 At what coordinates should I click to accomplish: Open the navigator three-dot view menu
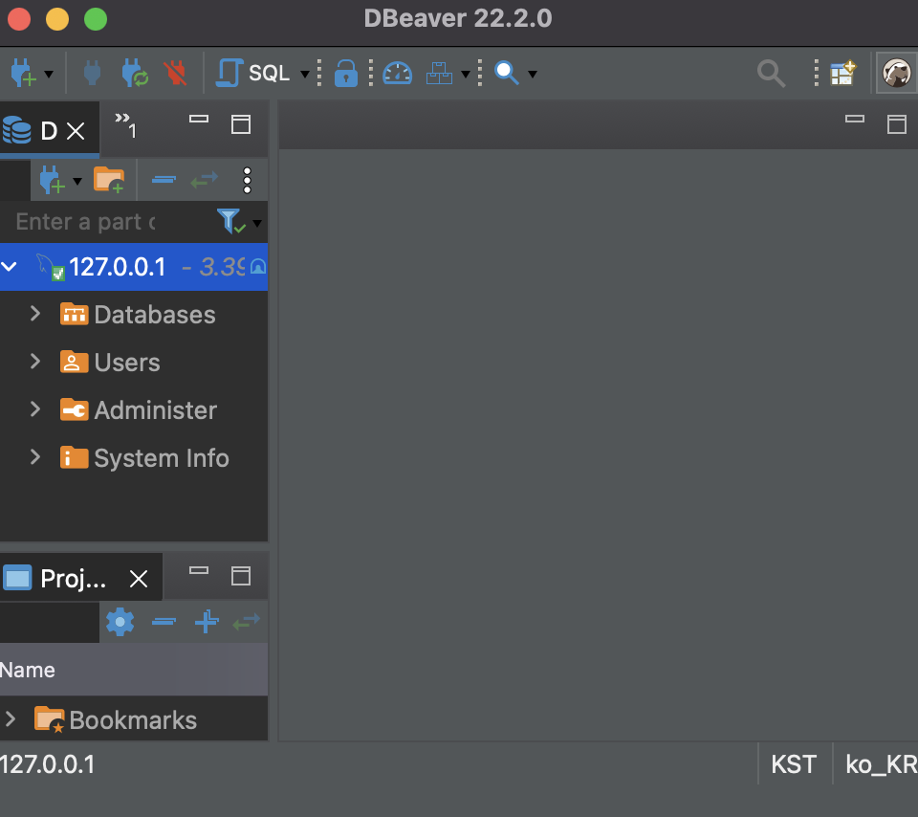point(247,181)
